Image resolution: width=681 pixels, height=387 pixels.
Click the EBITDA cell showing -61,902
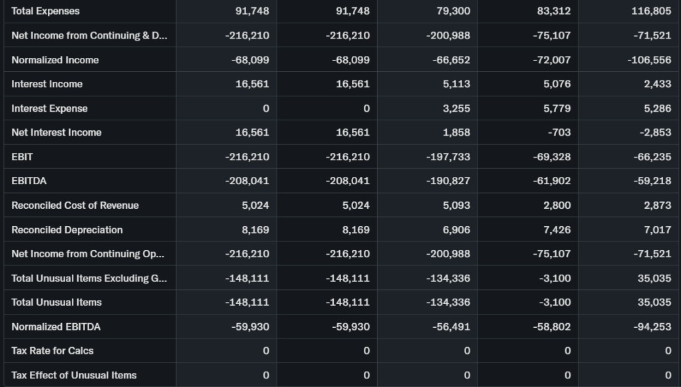552,181
